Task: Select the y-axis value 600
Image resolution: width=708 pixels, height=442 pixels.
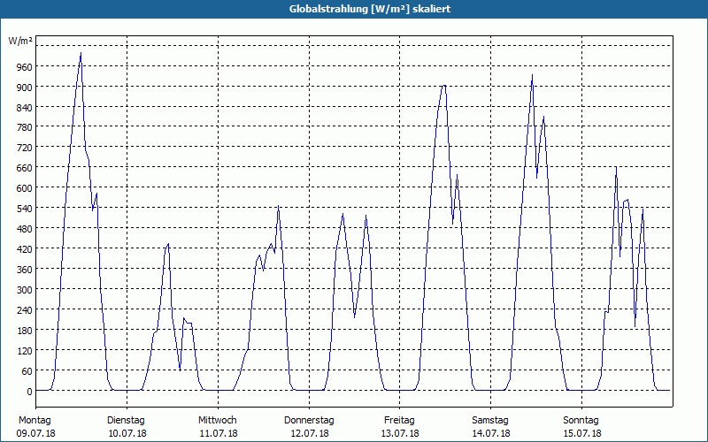Action: [24, 188]
